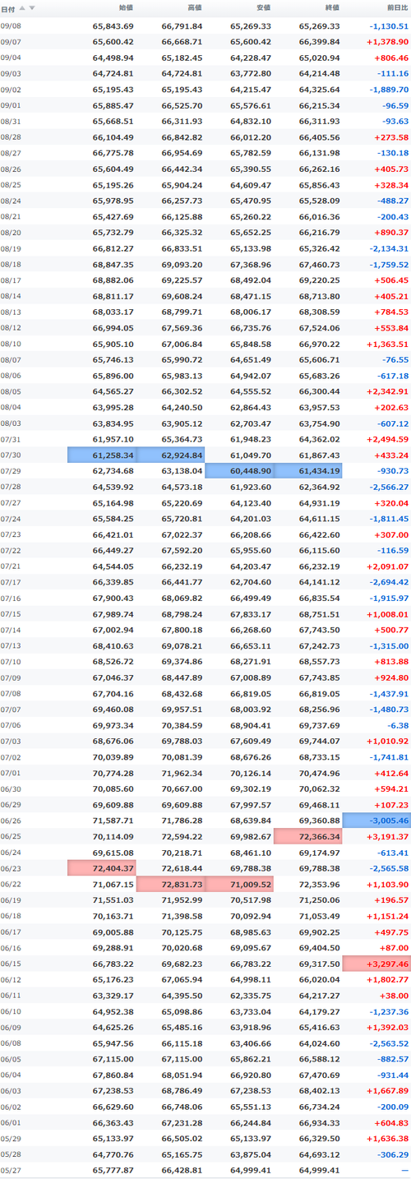
Task: Click the 終値 column header
Action: (x=332, y=8)
